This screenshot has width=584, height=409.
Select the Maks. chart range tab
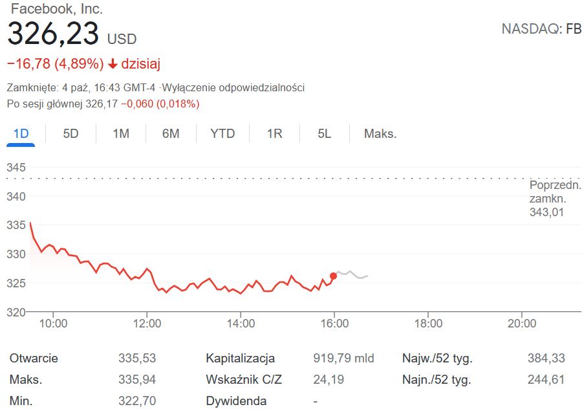pos(380,134)
